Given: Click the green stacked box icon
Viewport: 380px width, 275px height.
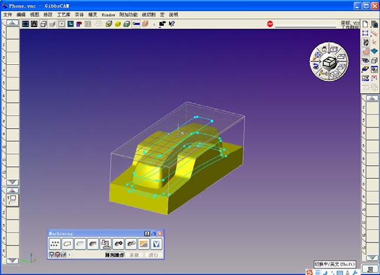Looking at the screenshot, I should coord(127,24).
